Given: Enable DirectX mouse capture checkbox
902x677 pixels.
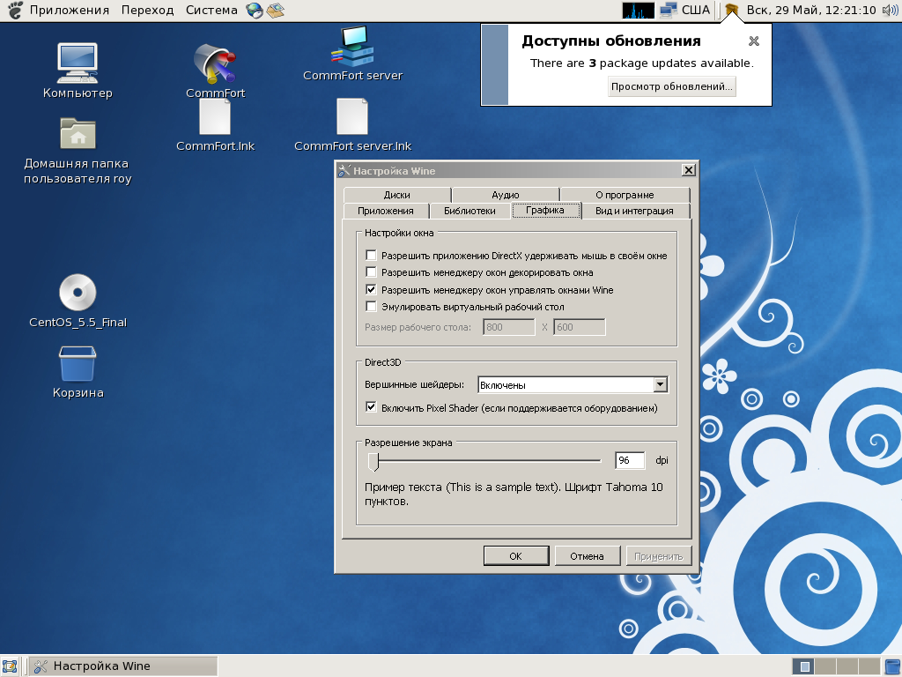Looking at the screenshot, I should coord(371,256).
